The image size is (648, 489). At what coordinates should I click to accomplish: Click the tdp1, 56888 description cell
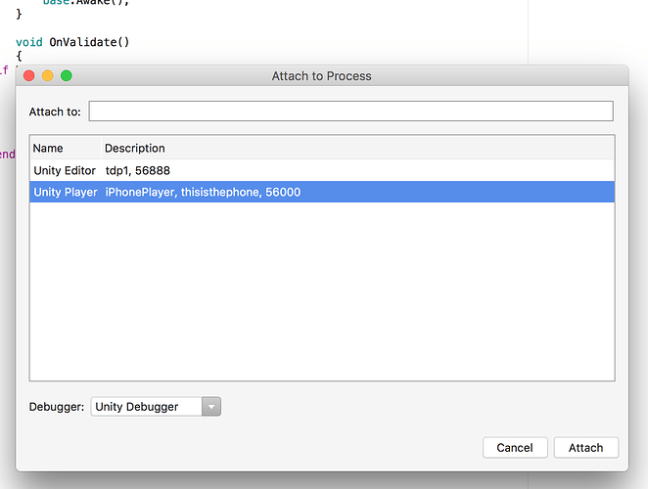138,170
